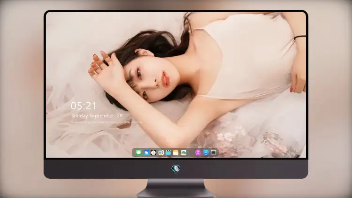This screenshot has width=352, height=198.
Task: Open the Maps app icon in the dock
Action: coord(184,152)
